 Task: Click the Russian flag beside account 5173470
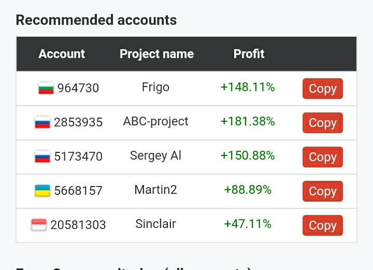(42, 157)
